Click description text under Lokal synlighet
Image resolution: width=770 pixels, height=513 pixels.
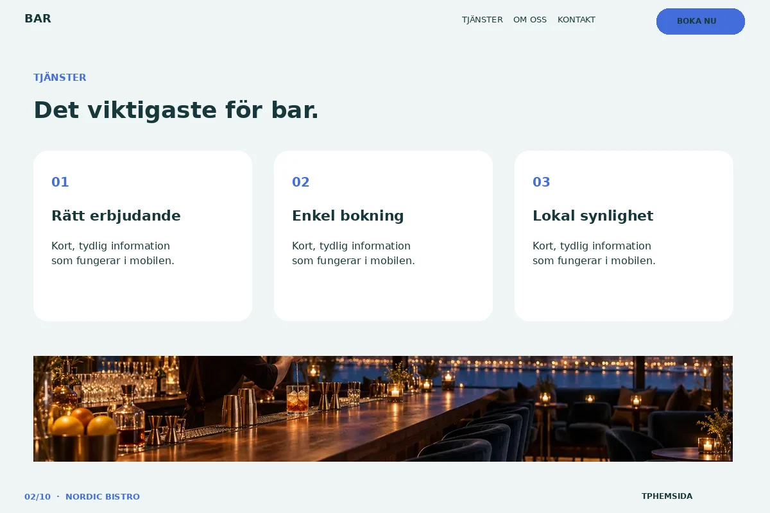tap(594, 253)
